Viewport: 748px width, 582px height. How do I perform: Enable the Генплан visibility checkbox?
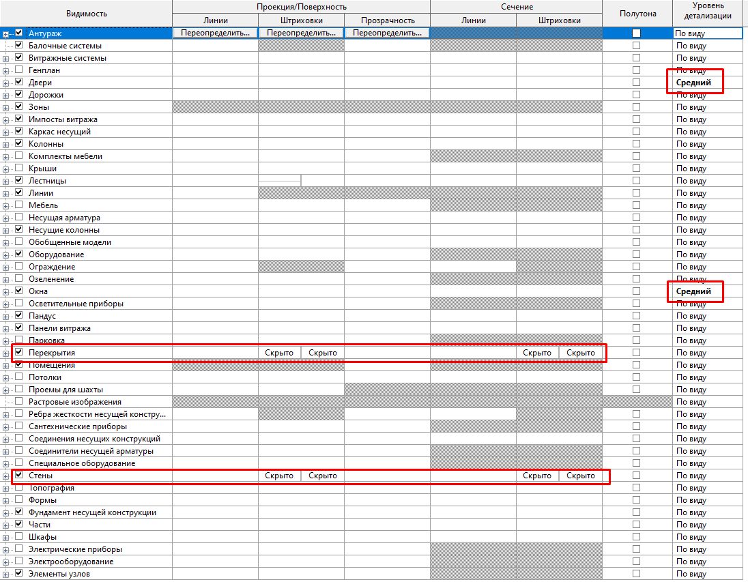pyautogui.click(x=19, y=70)
